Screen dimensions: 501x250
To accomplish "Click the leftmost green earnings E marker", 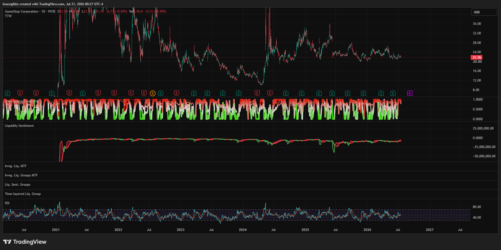I will (8, 94).
